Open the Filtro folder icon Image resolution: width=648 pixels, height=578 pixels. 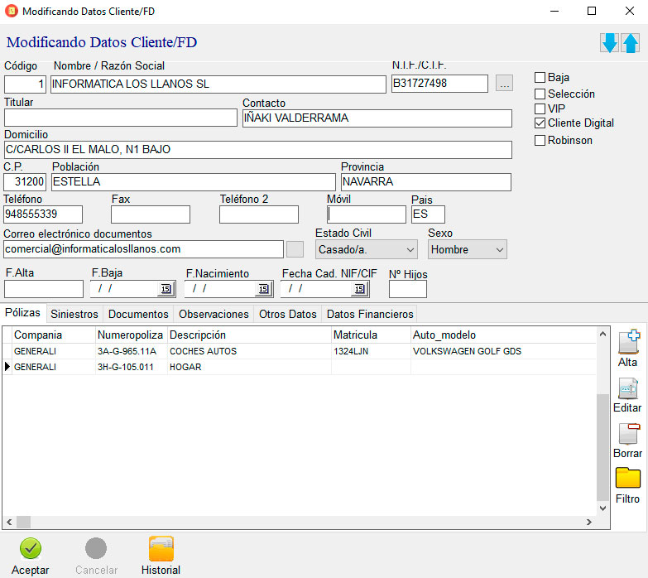628,479
